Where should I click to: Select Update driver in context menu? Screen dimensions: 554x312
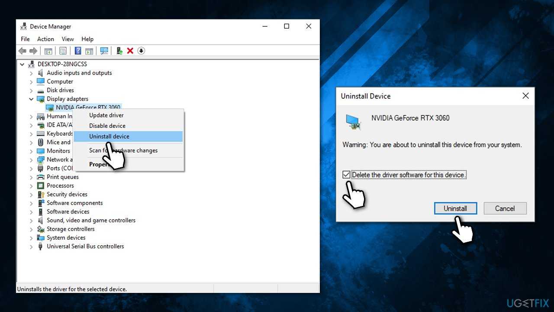pyautogui.click(x=106, y=115)
